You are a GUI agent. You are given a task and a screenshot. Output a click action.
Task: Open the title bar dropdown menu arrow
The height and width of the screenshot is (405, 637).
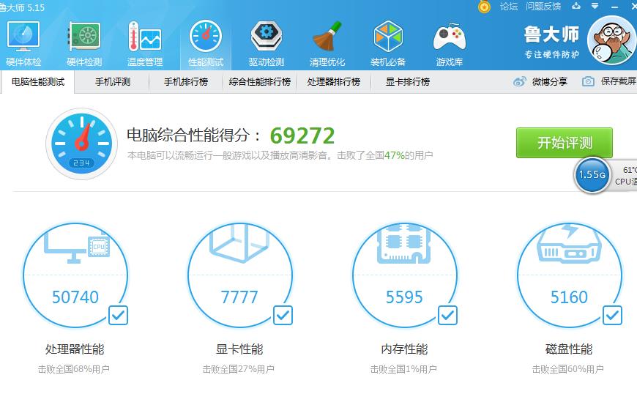pos(595,6)
